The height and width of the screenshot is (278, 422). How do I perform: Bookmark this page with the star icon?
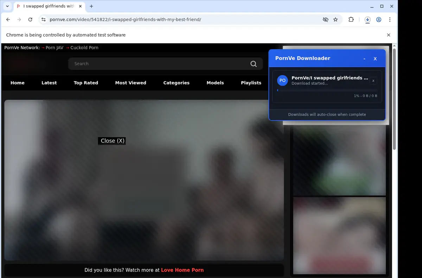pos(335,20)
